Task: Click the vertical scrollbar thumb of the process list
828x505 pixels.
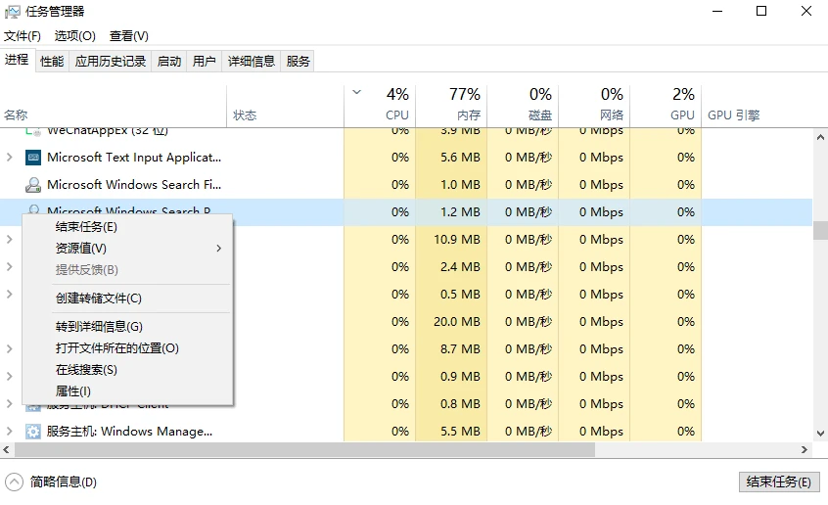Action: (820, 230)
